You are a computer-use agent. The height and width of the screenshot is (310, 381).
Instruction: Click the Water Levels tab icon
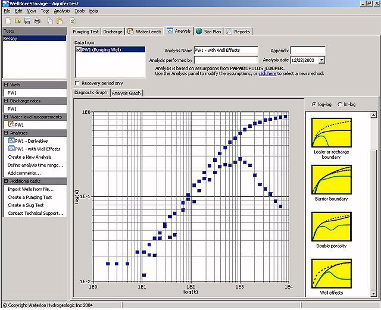130,31
